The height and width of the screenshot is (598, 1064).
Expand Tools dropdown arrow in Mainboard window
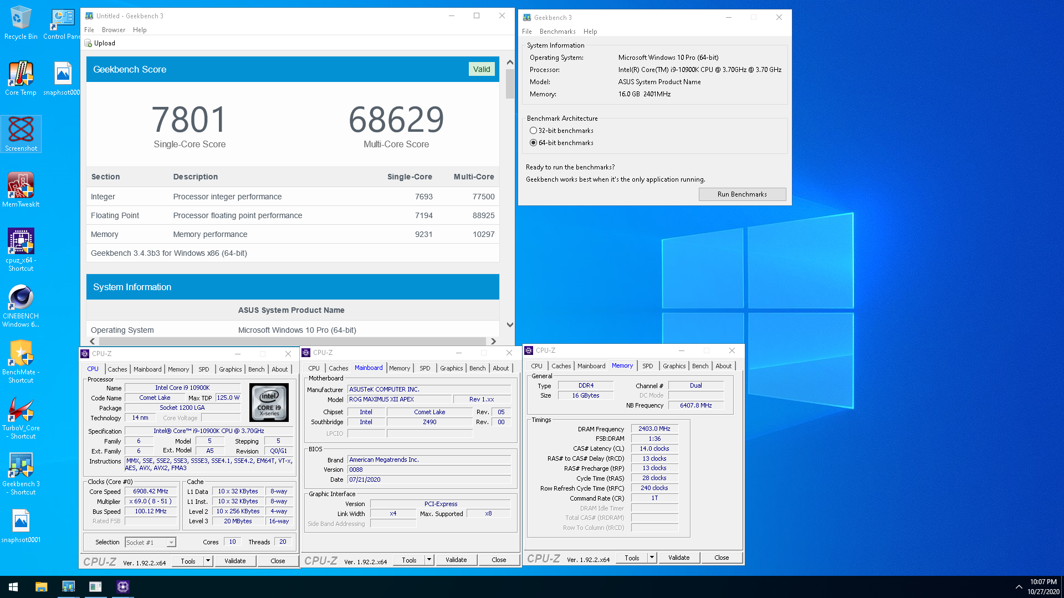click(429, 560)
